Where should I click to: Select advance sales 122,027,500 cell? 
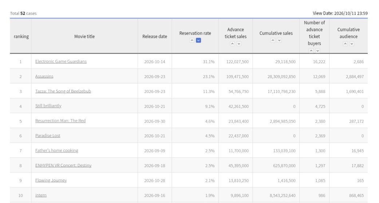coord(236,61)
